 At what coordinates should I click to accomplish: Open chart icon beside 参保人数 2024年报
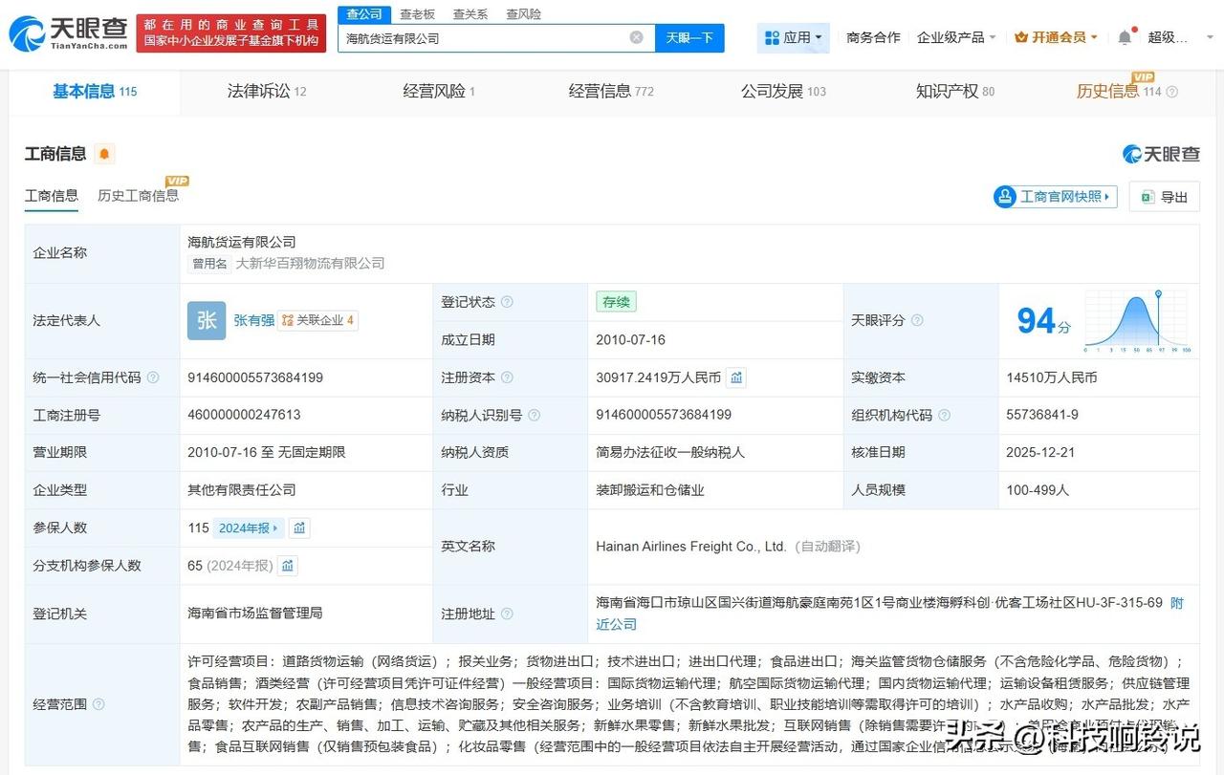tap(299, 527)
